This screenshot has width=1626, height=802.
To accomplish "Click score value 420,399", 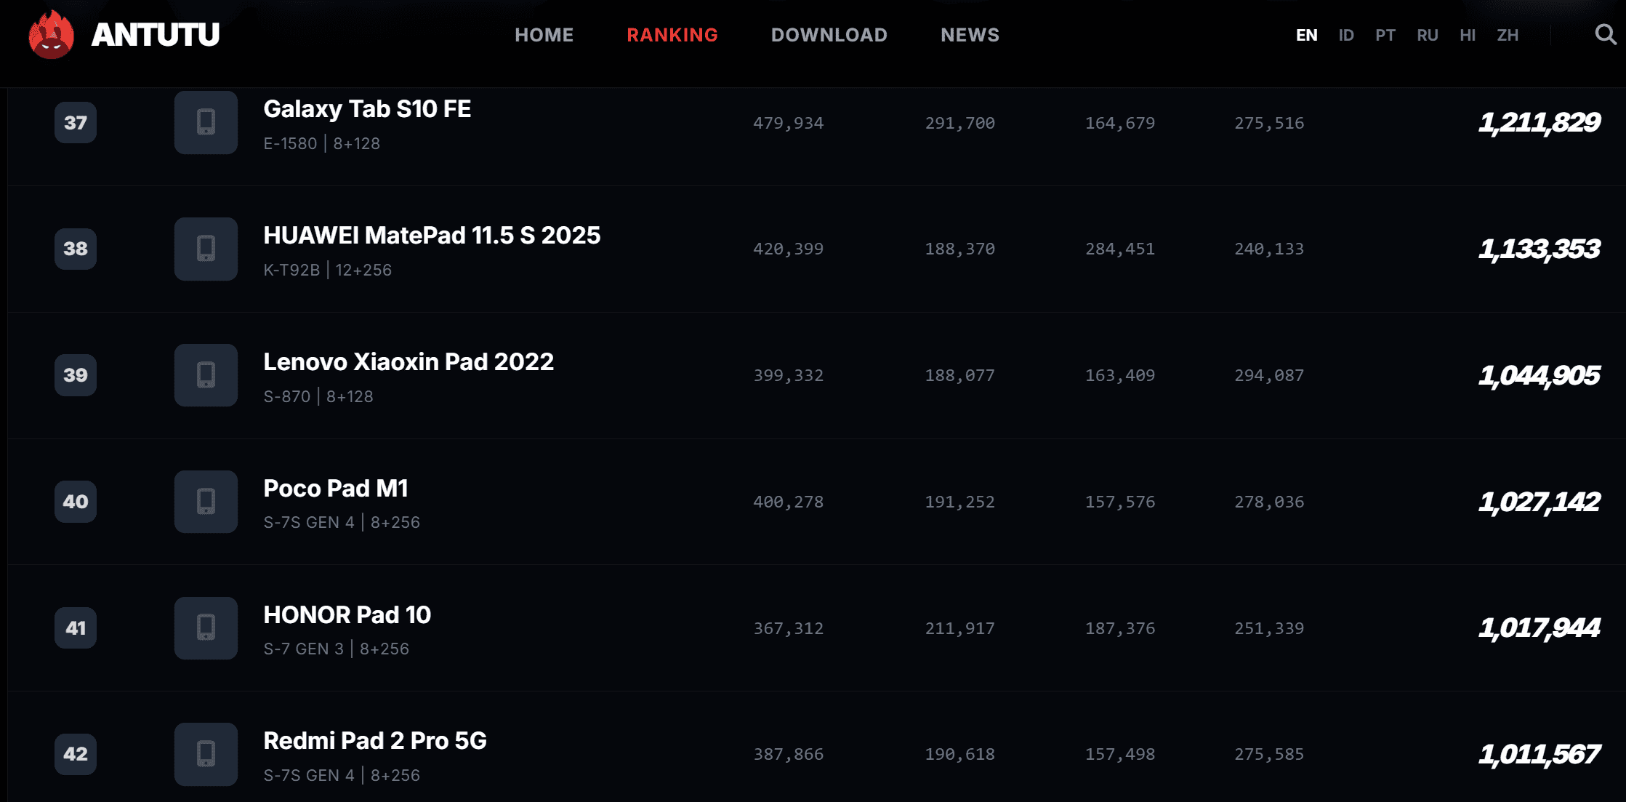I will (x=789, y=249).
